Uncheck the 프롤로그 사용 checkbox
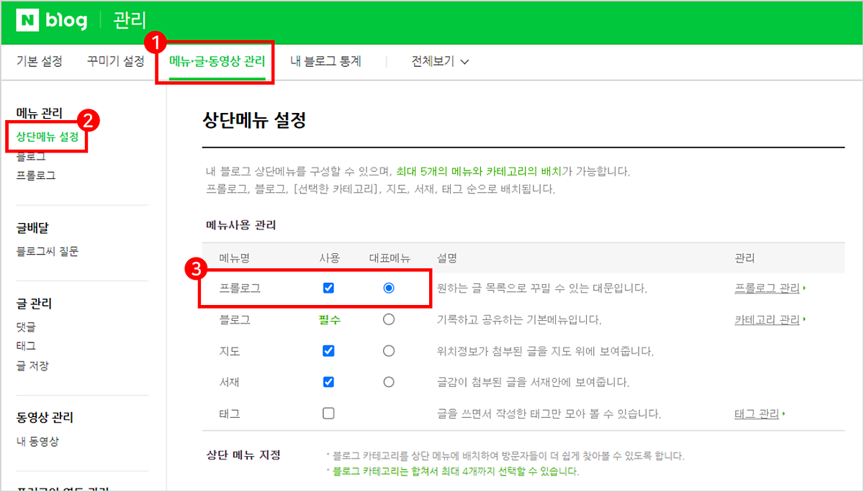This screenshot has height=492, width=864. [x=329, y=288]
